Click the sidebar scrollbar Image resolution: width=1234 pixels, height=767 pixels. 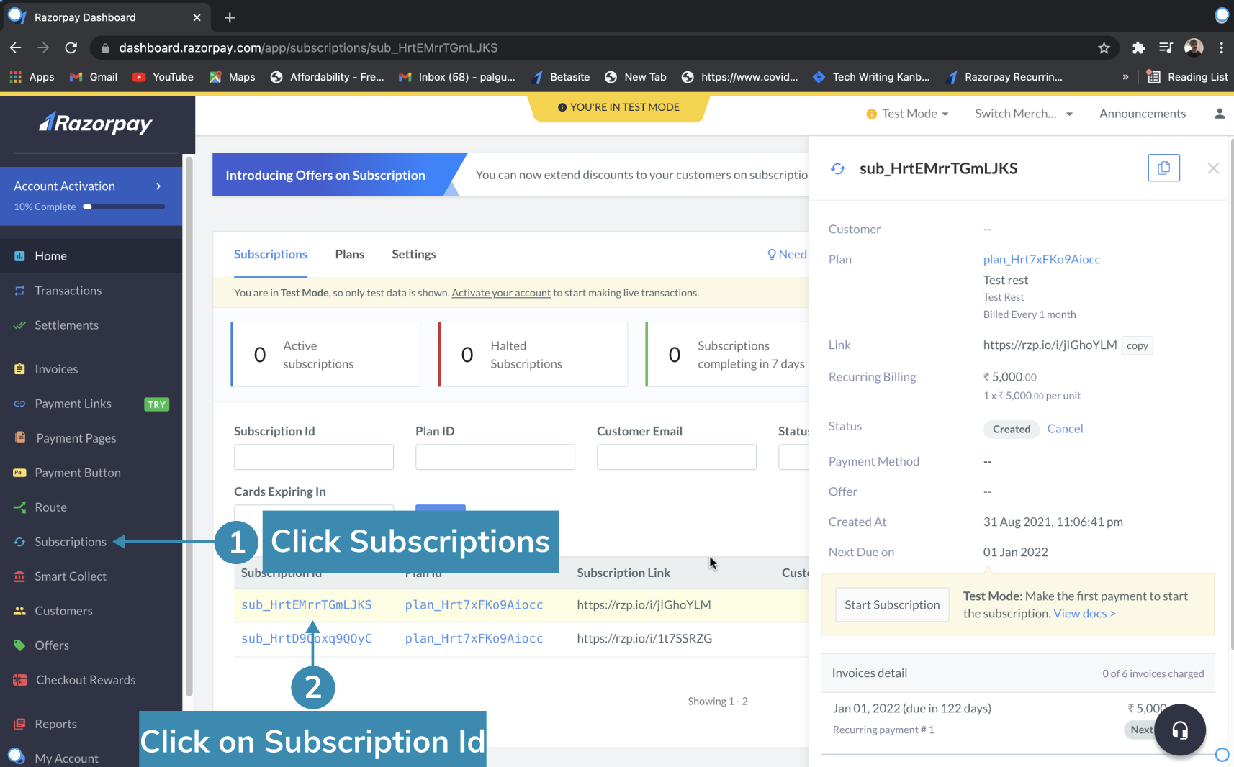[x=189, y=425]
